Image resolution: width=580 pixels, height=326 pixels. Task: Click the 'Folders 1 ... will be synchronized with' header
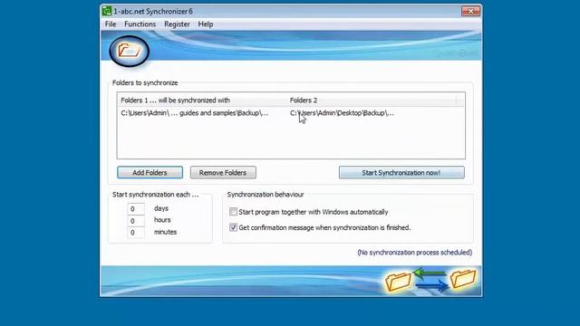[175, 101]
